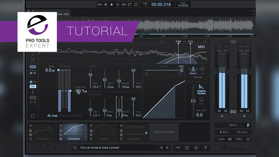Image resolution: width=279 pixels, height=157 pixels.
Task: Enable Adaptive Release
Action: pos(201,89)
